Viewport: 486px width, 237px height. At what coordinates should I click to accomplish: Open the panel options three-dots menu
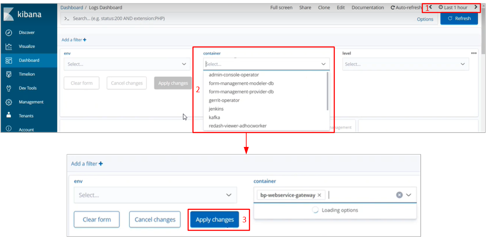[473, 53]
